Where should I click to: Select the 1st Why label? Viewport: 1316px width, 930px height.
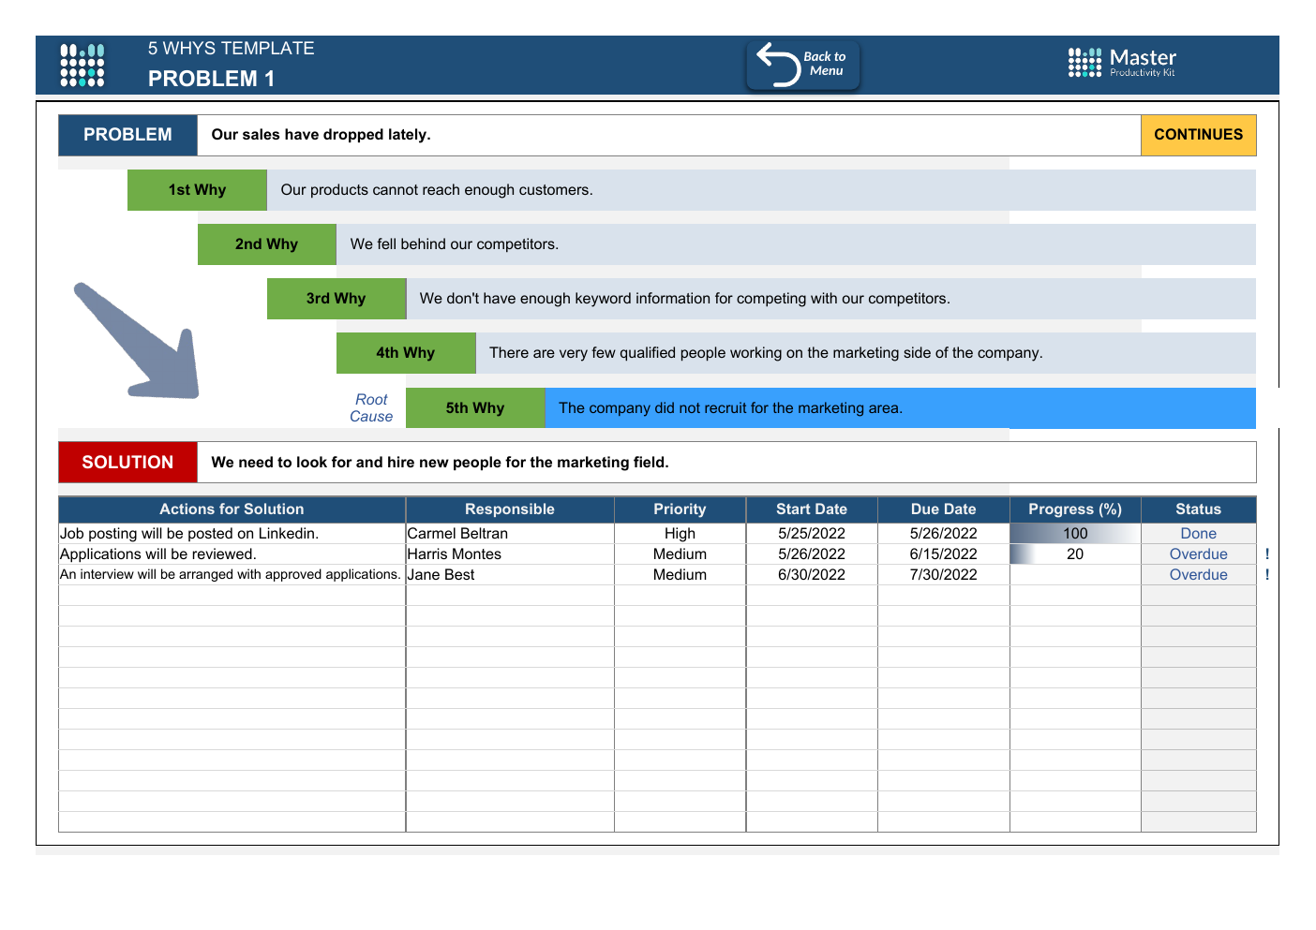click(x=197, y=190)
